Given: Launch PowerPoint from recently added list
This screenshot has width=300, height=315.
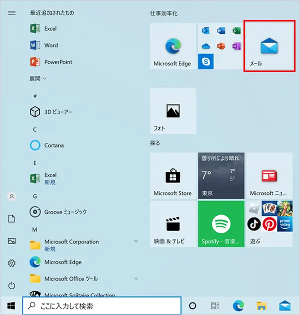Looking at the screenshot, I should [51, 62].
